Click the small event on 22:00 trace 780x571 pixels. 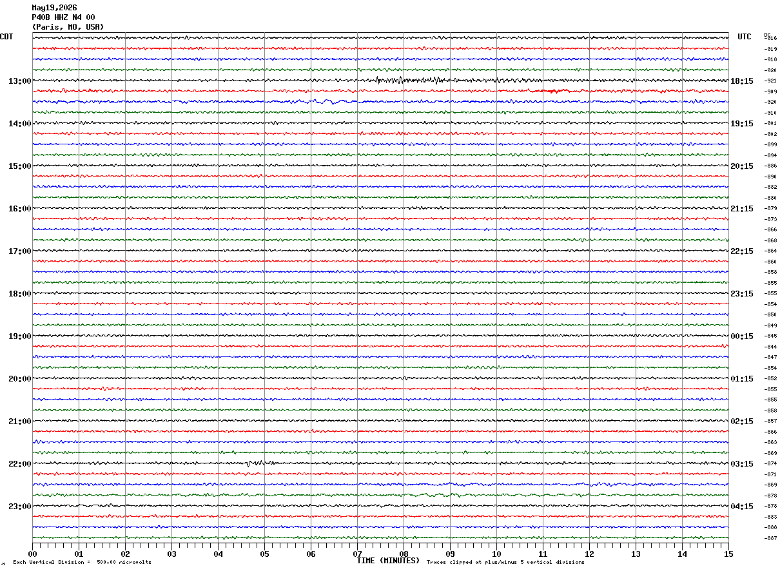255,463
